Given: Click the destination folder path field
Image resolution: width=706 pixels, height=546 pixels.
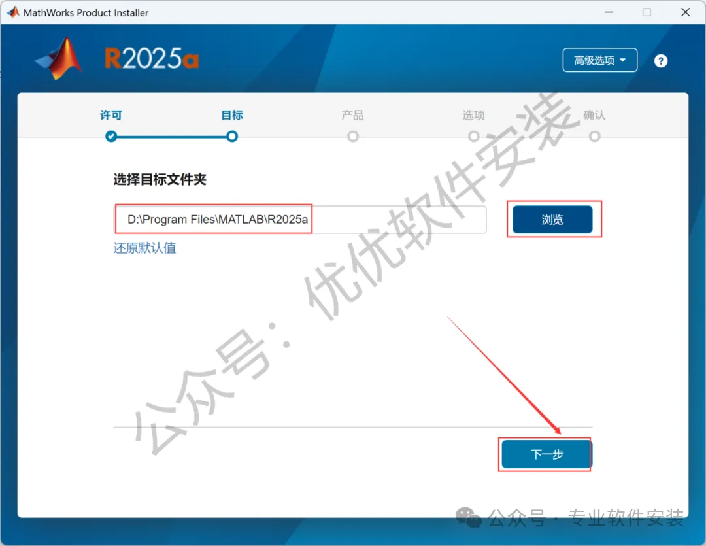Looking at the screenshot, I should [300, 220].
